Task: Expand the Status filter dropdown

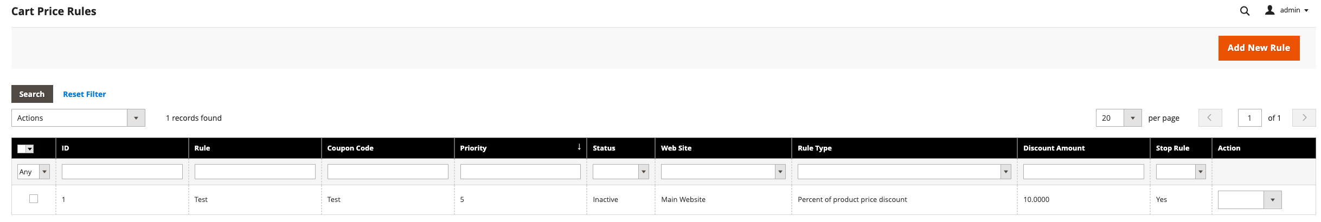Action: (620, 172)
